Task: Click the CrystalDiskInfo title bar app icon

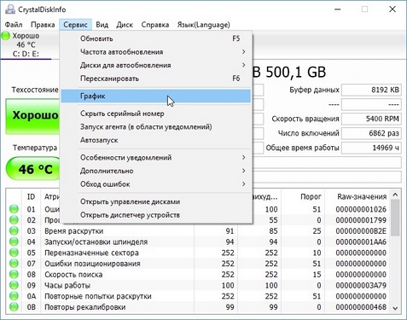Action: point(10,9)
